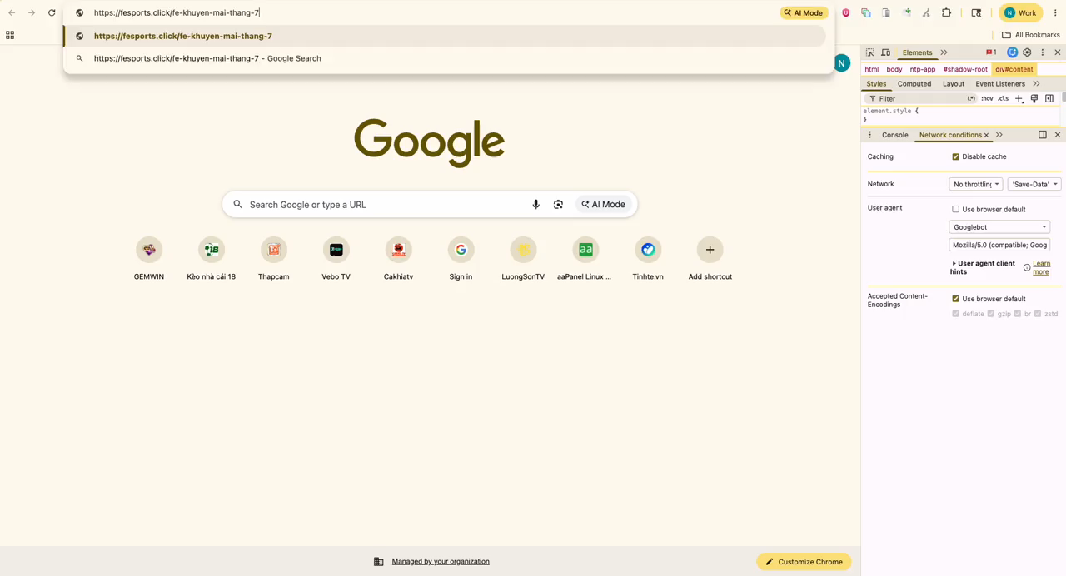Open the GEMWIN shortcut
1066x576 pixels.
point(149,258)
